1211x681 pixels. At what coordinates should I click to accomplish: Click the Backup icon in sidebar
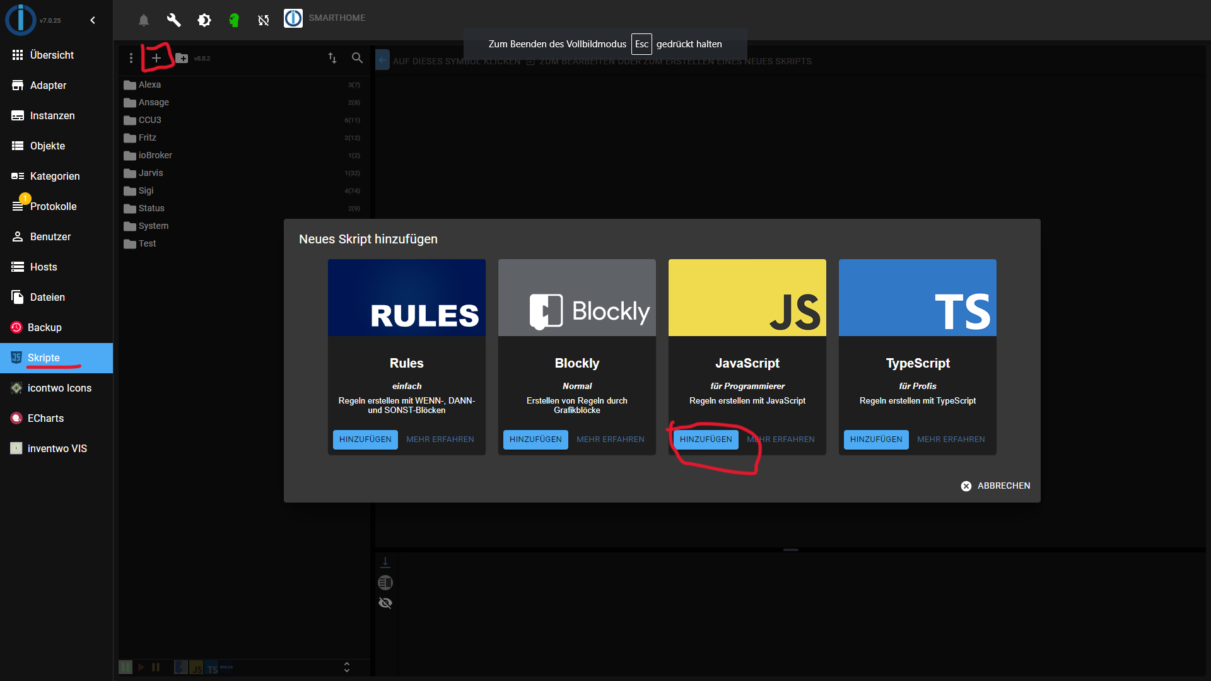click(x=16, y=327)
